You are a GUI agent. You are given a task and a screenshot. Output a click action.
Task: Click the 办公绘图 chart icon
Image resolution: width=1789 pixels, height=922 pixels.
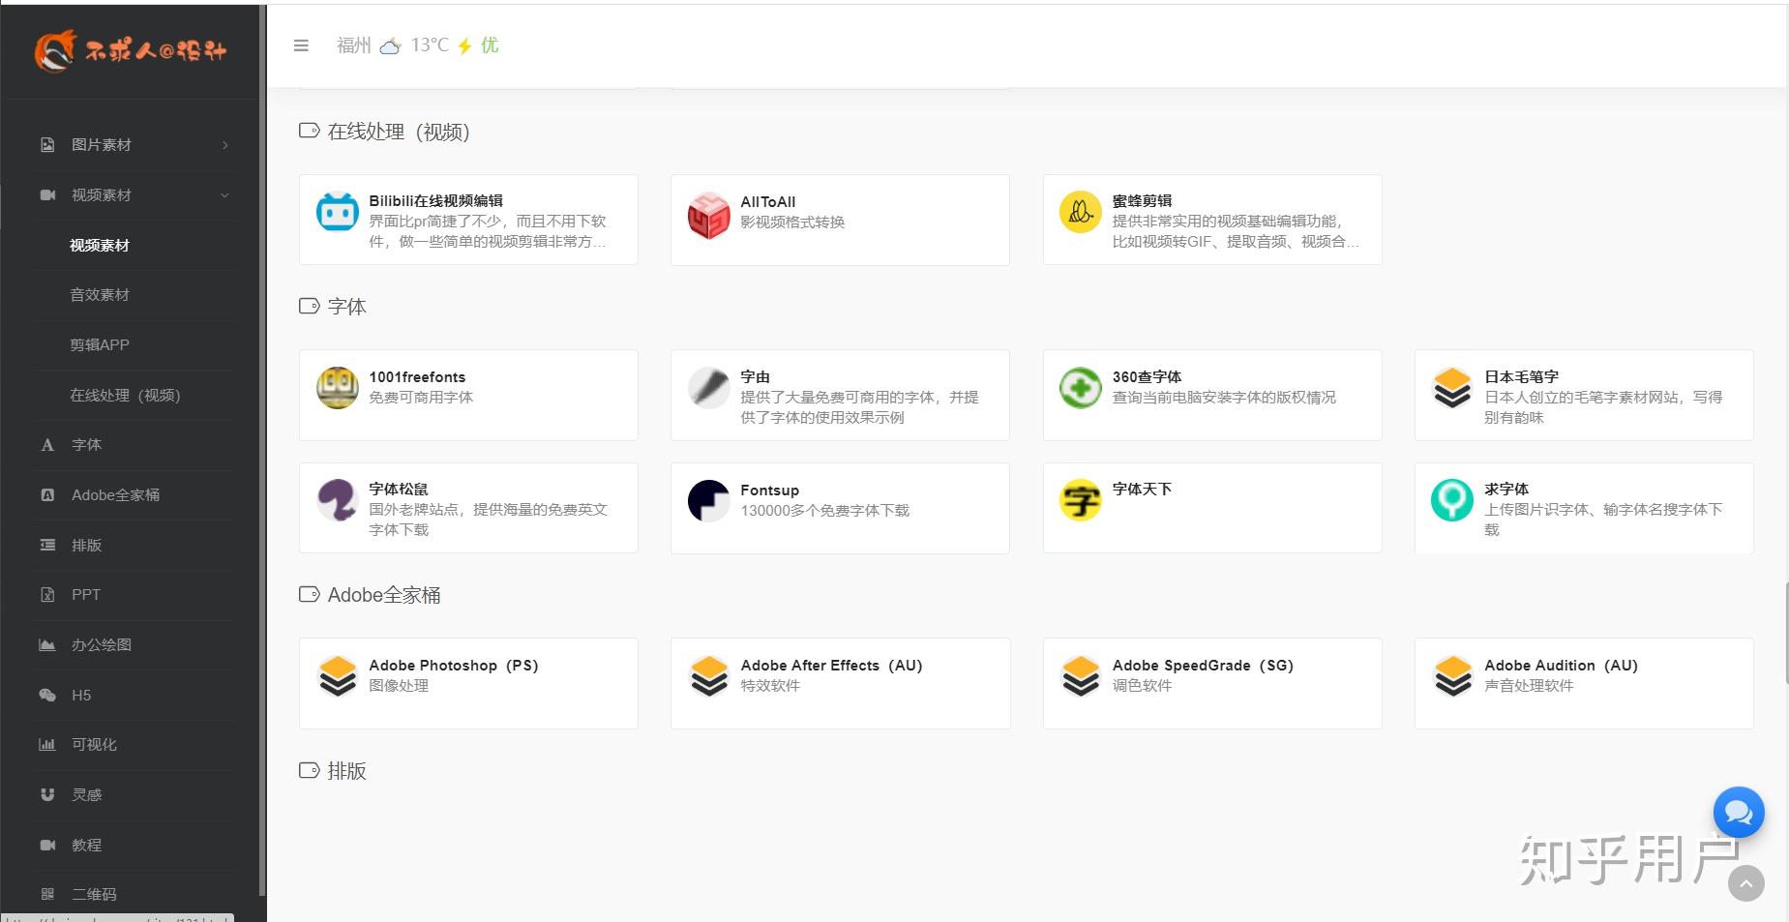pyautogui.click(x=47, y=645)
